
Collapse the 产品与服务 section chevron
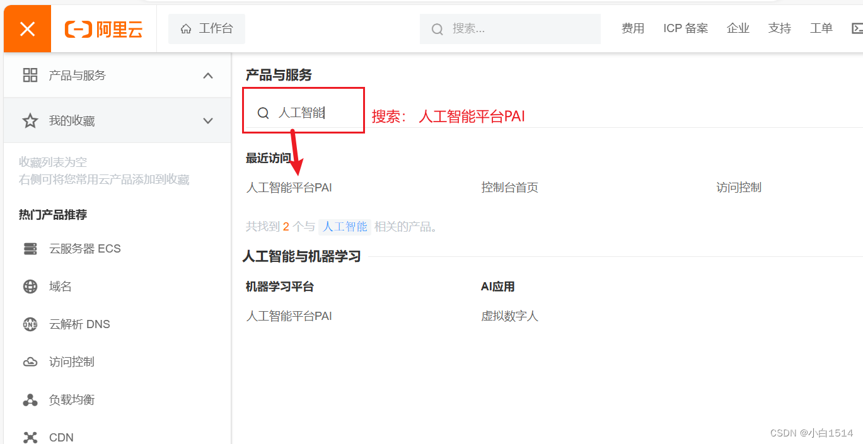208,76
